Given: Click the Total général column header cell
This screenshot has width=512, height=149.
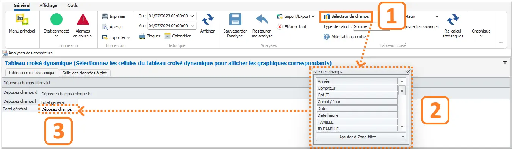Looking at the screenshot, I should point(59,102).
